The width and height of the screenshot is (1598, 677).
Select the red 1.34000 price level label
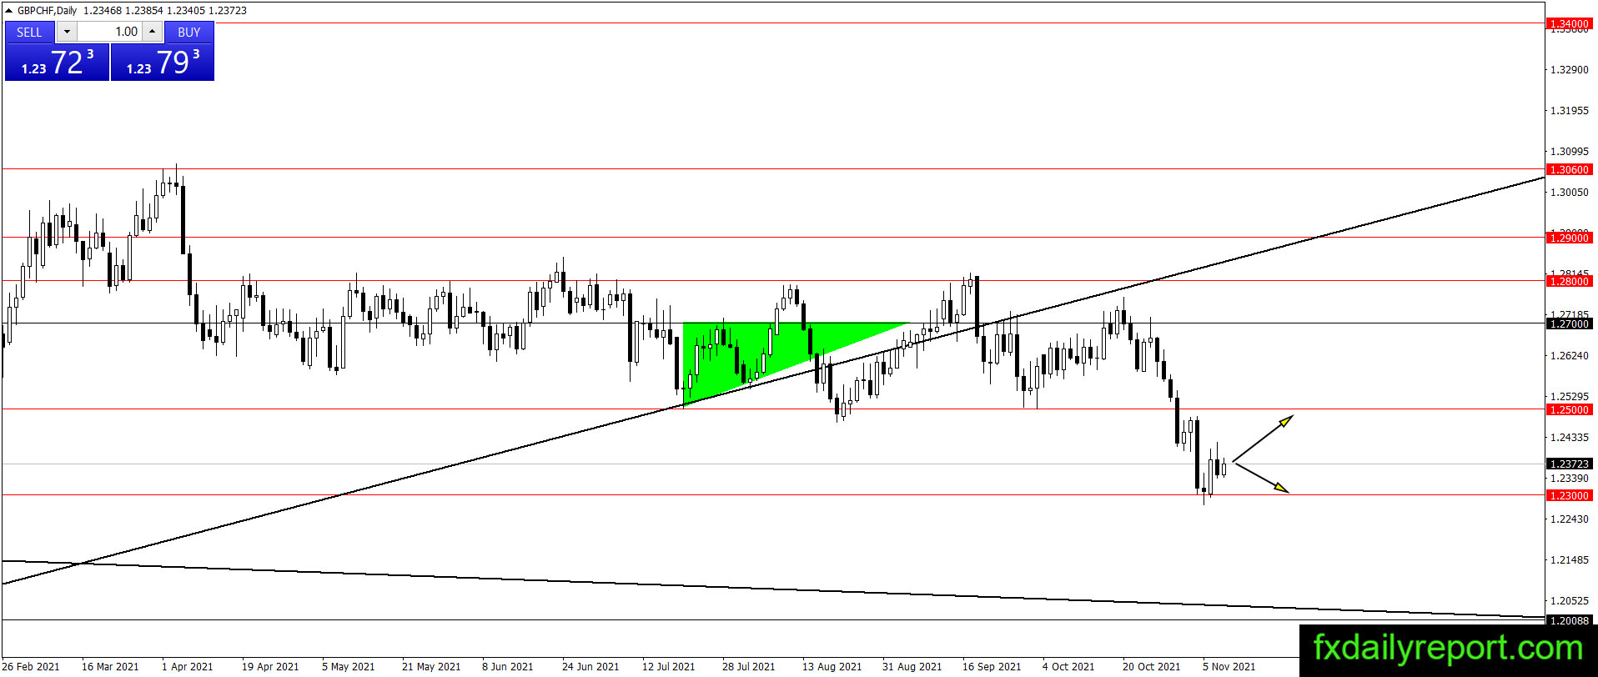coord(1569,23)
